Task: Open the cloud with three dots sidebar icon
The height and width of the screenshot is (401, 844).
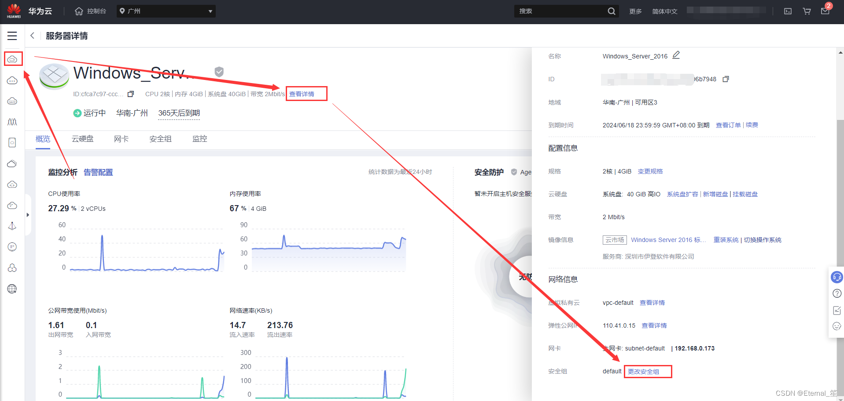Action: tap(12, 80)
